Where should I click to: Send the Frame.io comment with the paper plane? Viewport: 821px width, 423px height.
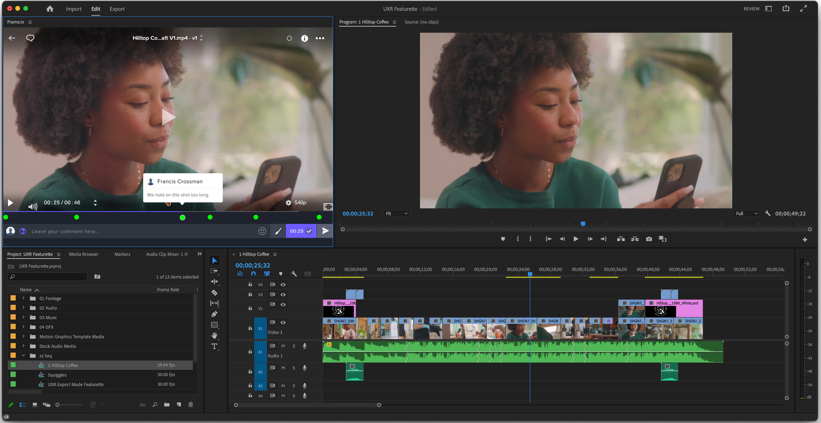325,231
